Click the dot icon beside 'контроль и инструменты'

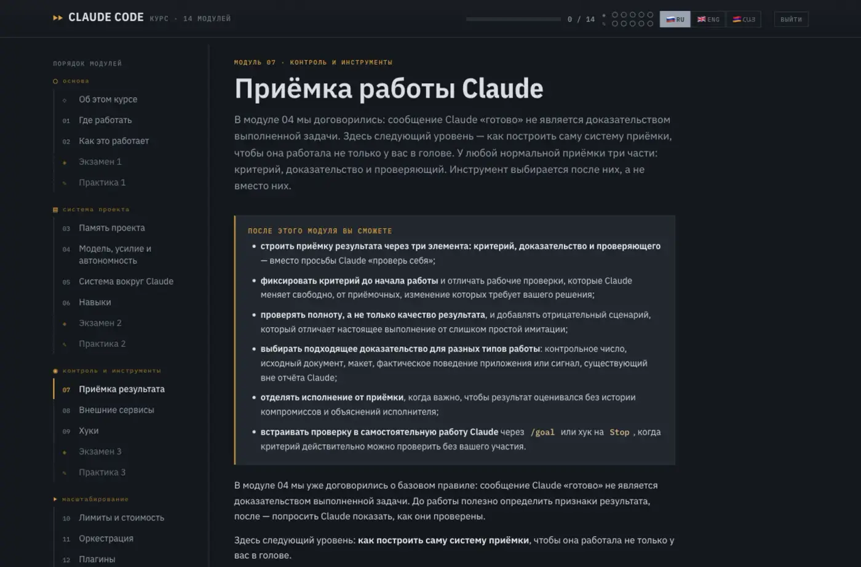55,371
